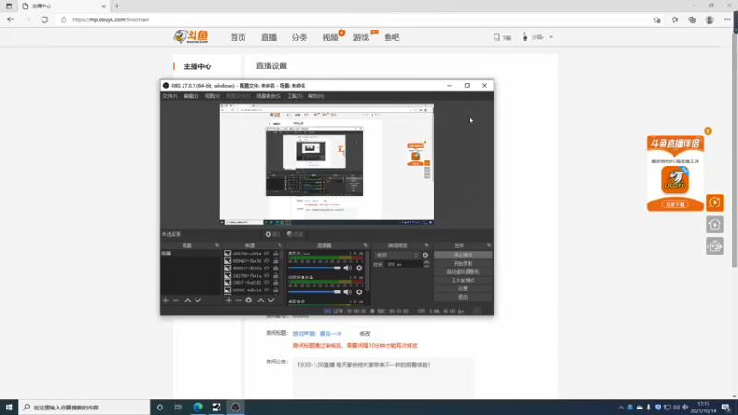This screenshot has width=738, height=415.
Task: Adjust the 视频采集设备 volume slider
Action: coord(315,291)
